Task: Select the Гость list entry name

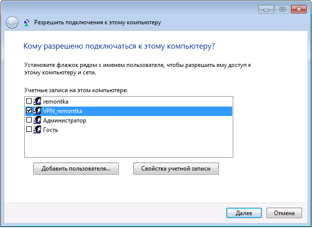Action: tap(51, 130)
